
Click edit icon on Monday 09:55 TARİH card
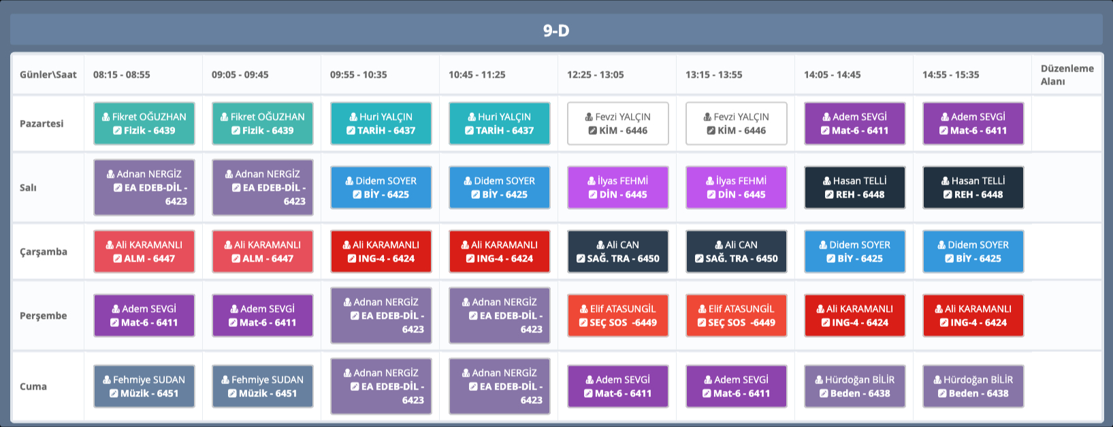point(351,131)
